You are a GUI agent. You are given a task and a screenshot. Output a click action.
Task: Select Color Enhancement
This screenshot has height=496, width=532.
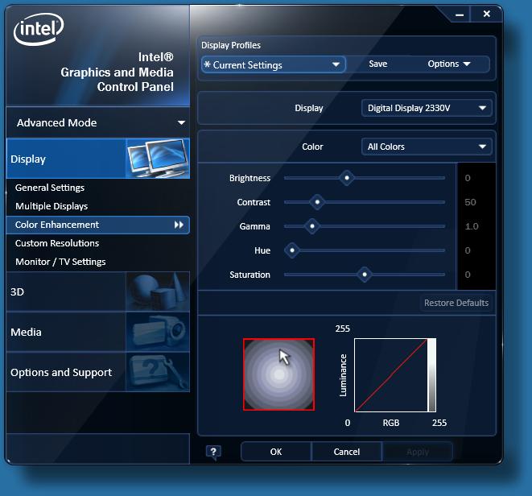pyautogui.click(x=97, y=225)
